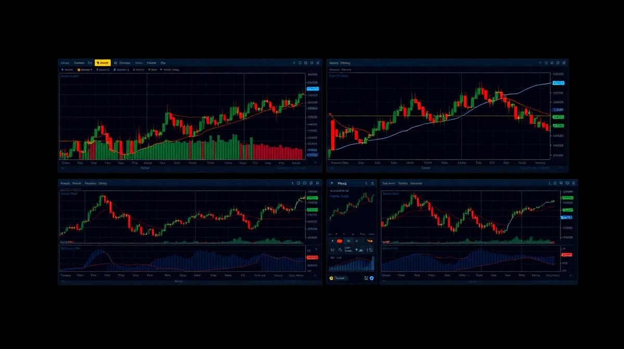This screenshot has width=624, height=349.
Task: Click the blue price tag at top of top-right chart axis
Action: click(x=558, y=83)
